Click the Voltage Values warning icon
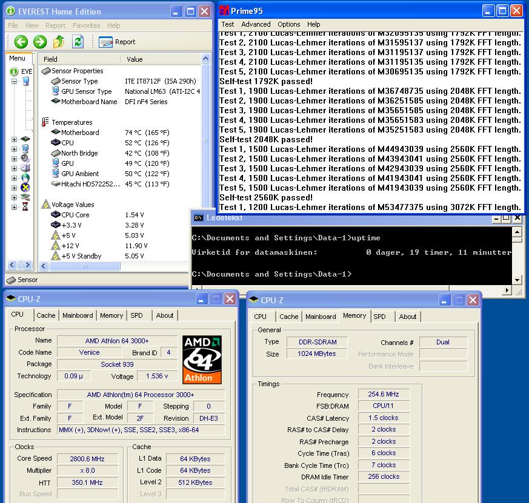 pos(46,204)
